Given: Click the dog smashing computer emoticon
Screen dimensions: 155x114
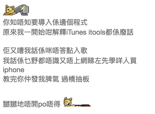Looking at the screenshot, I should [16, 10].
